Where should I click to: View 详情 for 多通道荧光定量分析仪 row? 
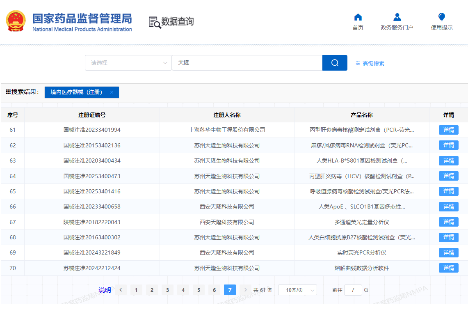coord(448,222)
